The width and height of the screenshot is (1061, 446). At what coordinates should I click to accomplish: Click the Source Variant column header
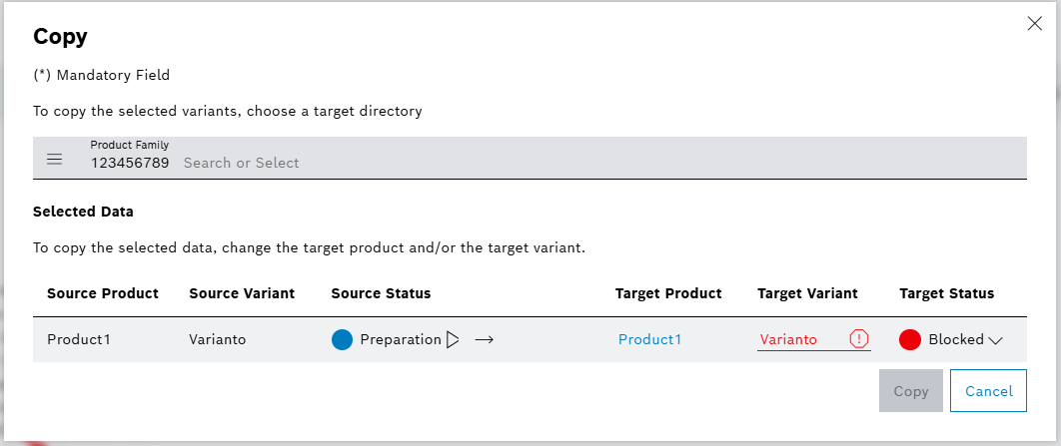(242, 293)
